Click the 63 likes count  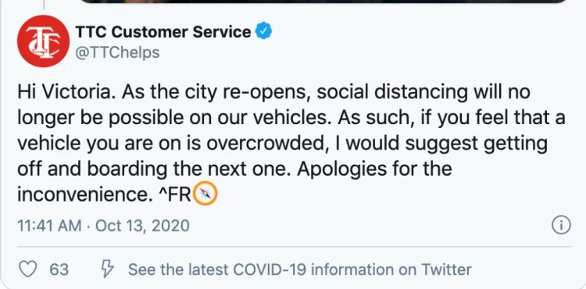click(x=59, y=269)
